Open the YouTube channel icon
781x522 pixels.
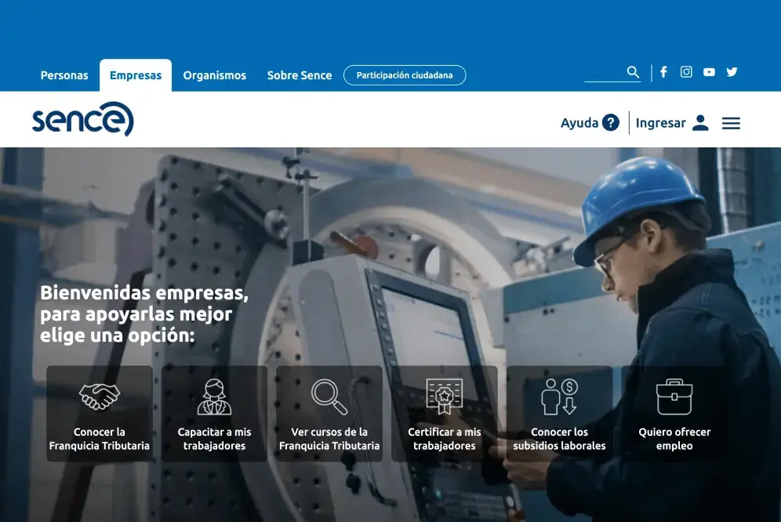[x=709, y=72]
